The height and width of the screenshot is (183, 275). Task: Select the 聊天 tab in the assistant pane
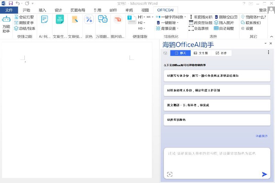pyautogui.click(x=180, y=53)
